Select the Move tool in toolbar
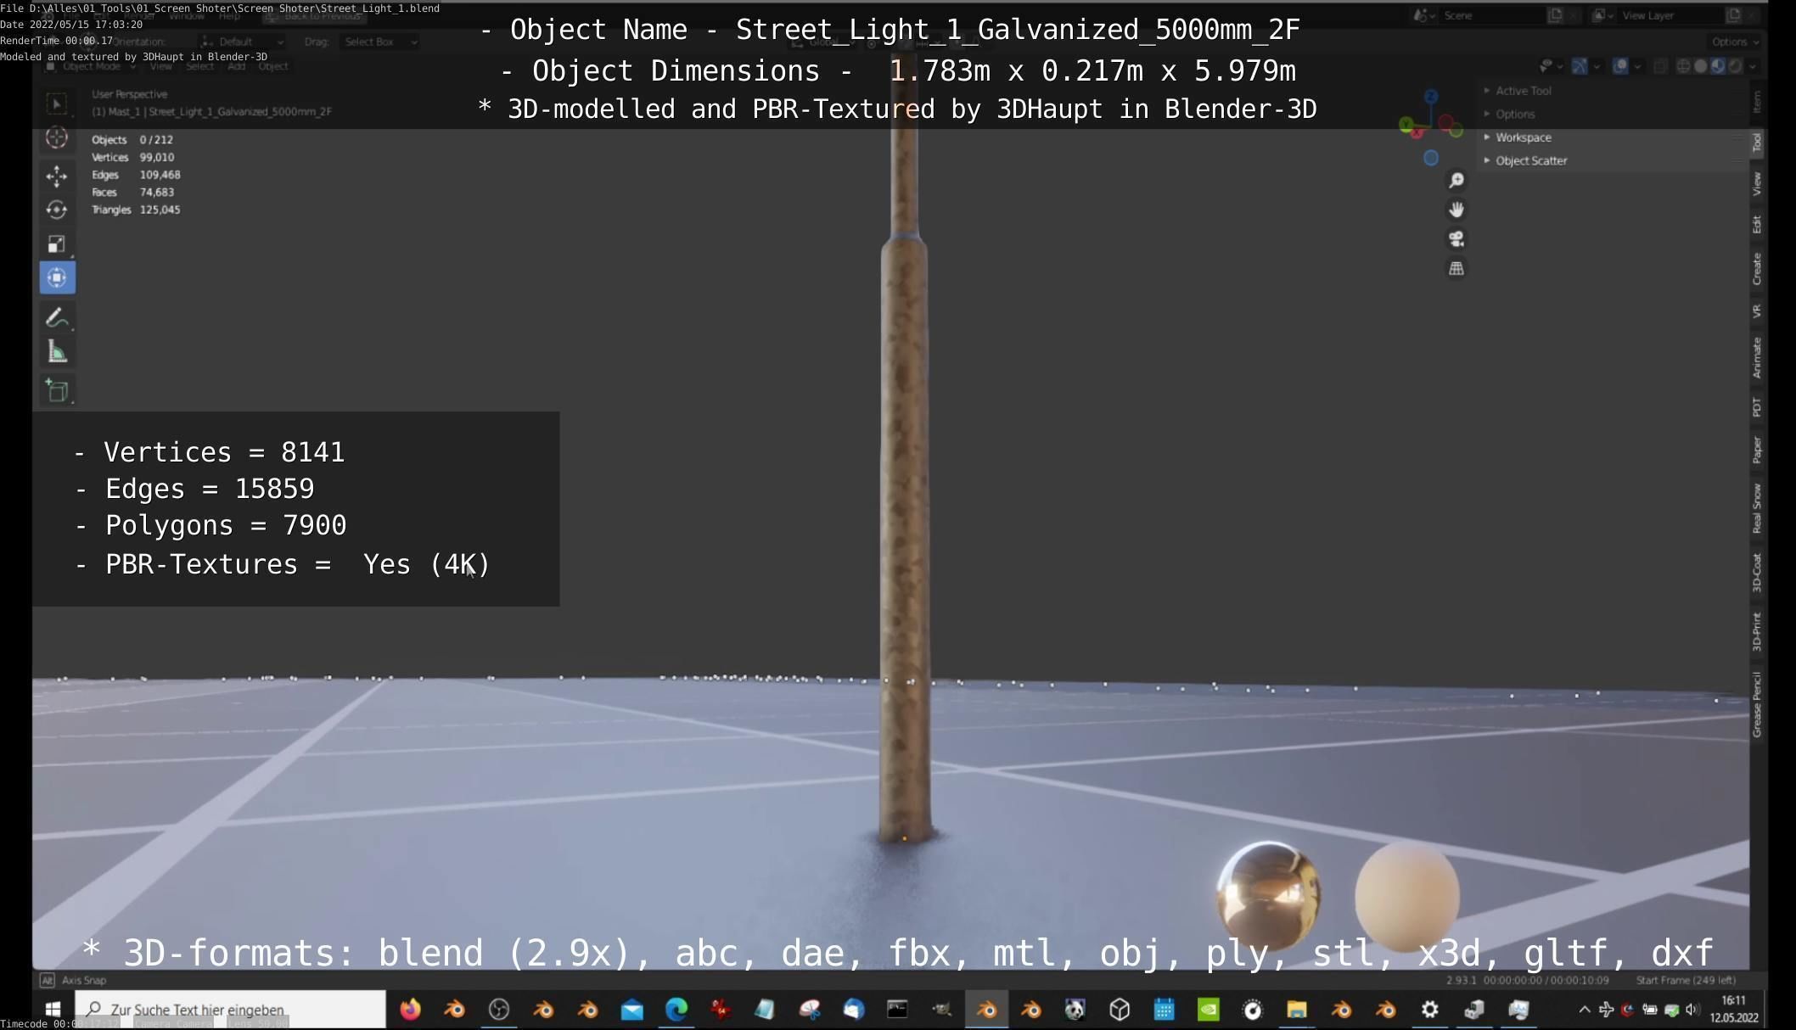The width and height of the screenshot is (1796, 1030). (x=57, y=176)
